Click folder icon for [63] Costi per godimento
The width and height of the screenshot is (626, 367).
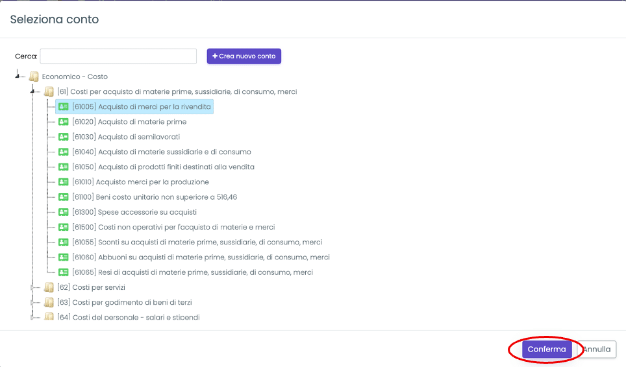click(x=49, y=302)
